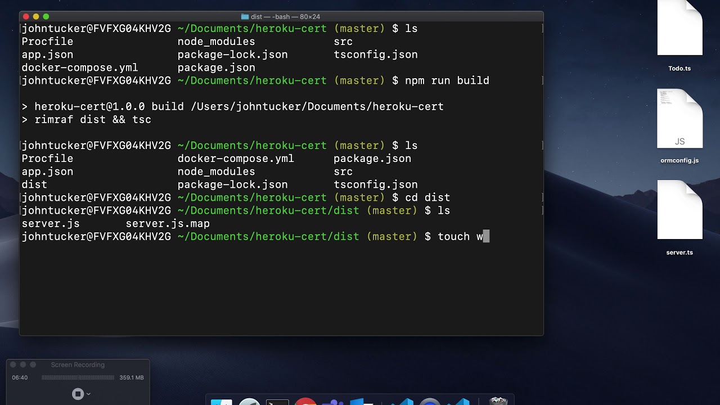The height and width of the screenshot is (405, 720).
Task: Open Microsoft Teams from the dock
Action: 333,402
